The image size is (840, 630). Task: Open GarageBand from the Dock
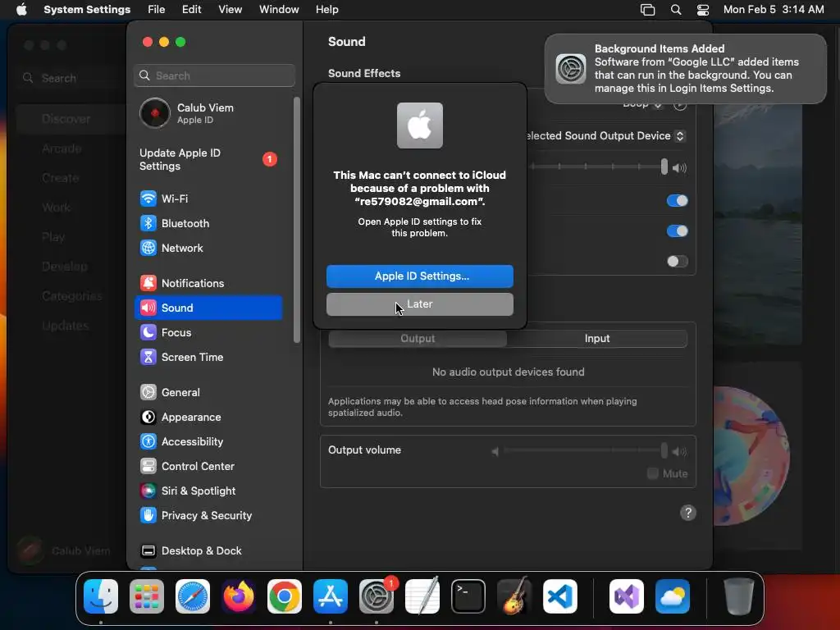point(514,596)
